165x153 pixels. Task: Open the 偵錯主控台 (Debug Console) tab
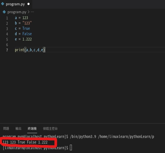(x=50, y=129)
